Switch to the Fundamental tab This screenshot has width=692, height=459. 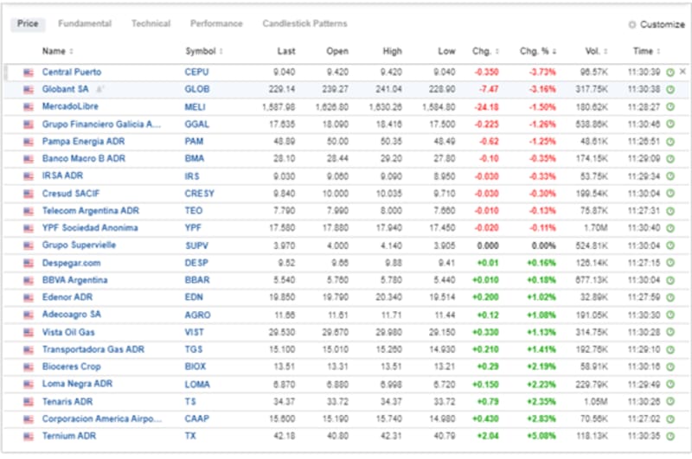(x=85, y=24)
